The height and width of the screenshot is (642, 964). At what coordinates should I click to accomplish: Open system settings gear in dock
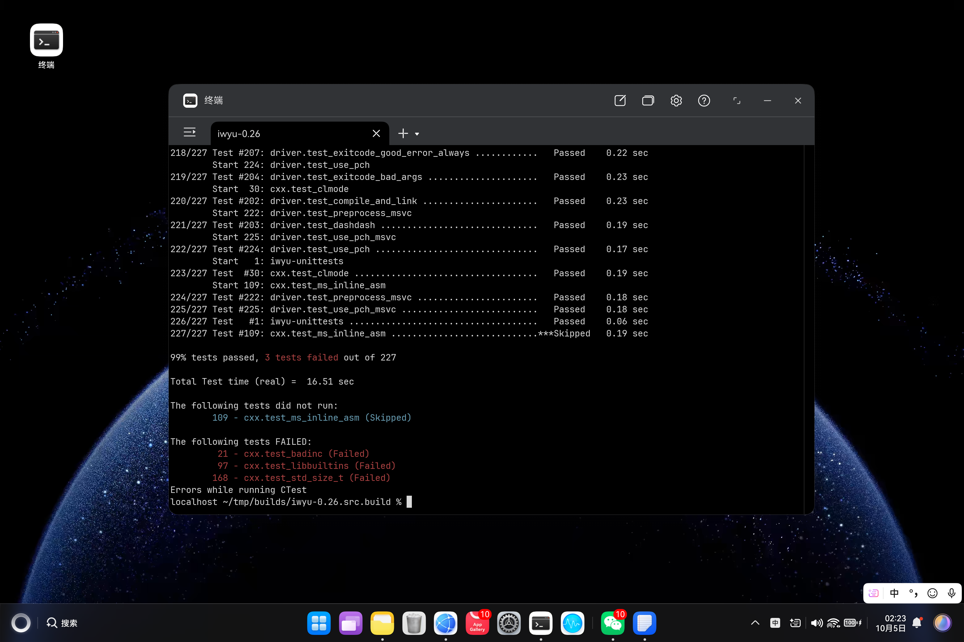509,623
